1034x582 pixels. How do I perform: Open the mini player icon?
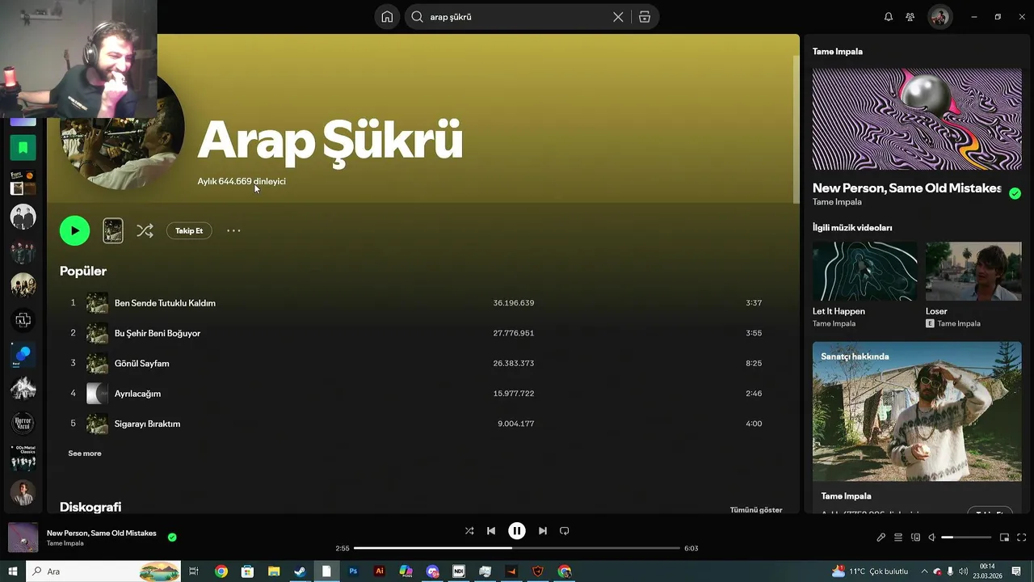tap(1005, 538)
